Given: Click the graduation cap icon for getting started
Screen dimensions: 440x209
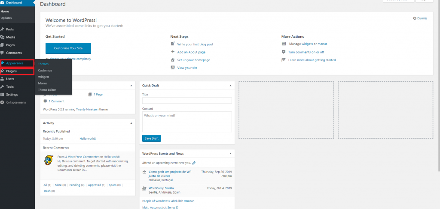Looking at the screenshot, I should coord(284,60).
